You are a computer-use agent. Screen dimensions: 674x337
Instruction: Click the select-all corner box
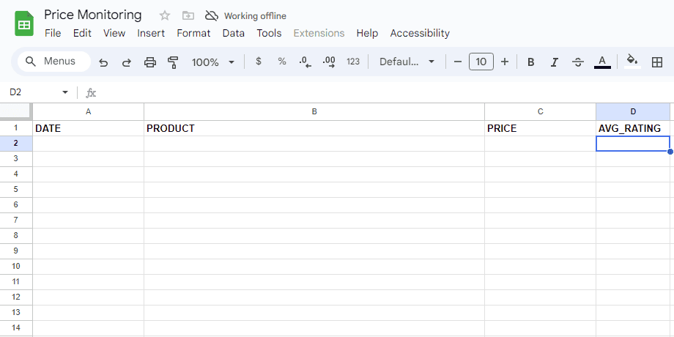click(16, 112)
